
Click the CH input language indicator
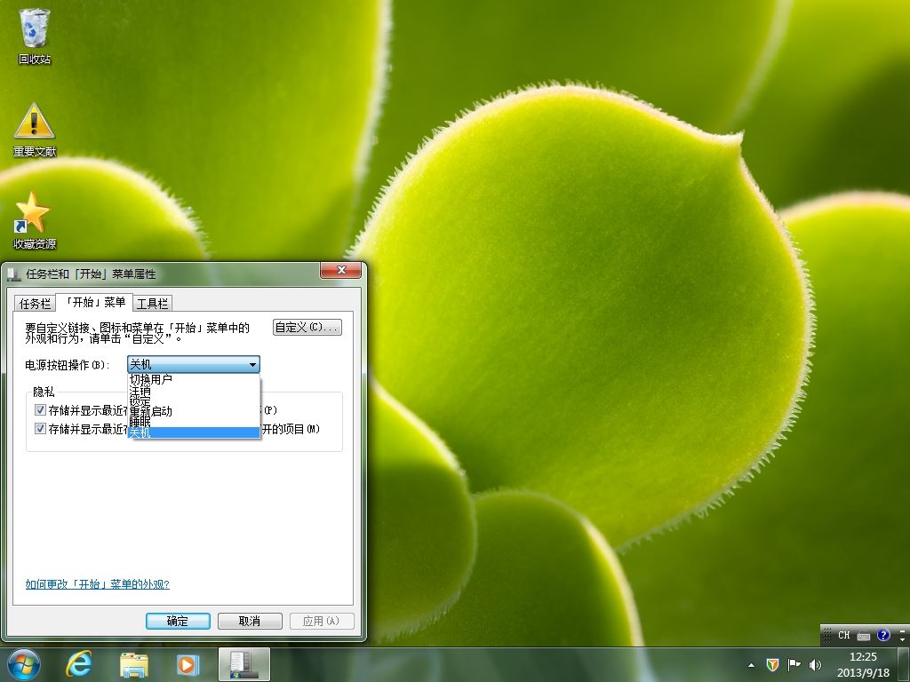pyautogui.click(x=844, y=635)
